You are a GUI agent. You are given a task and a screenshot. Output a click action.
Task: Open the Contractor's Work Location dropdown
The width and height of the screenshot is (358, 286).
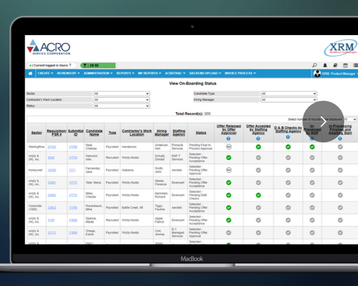tap(121, 100)
